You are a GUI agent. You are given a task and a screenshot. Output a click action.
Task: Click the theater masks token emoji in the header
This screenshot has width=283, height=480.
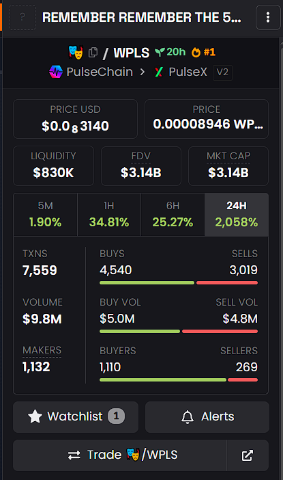[x=76, y=52]
